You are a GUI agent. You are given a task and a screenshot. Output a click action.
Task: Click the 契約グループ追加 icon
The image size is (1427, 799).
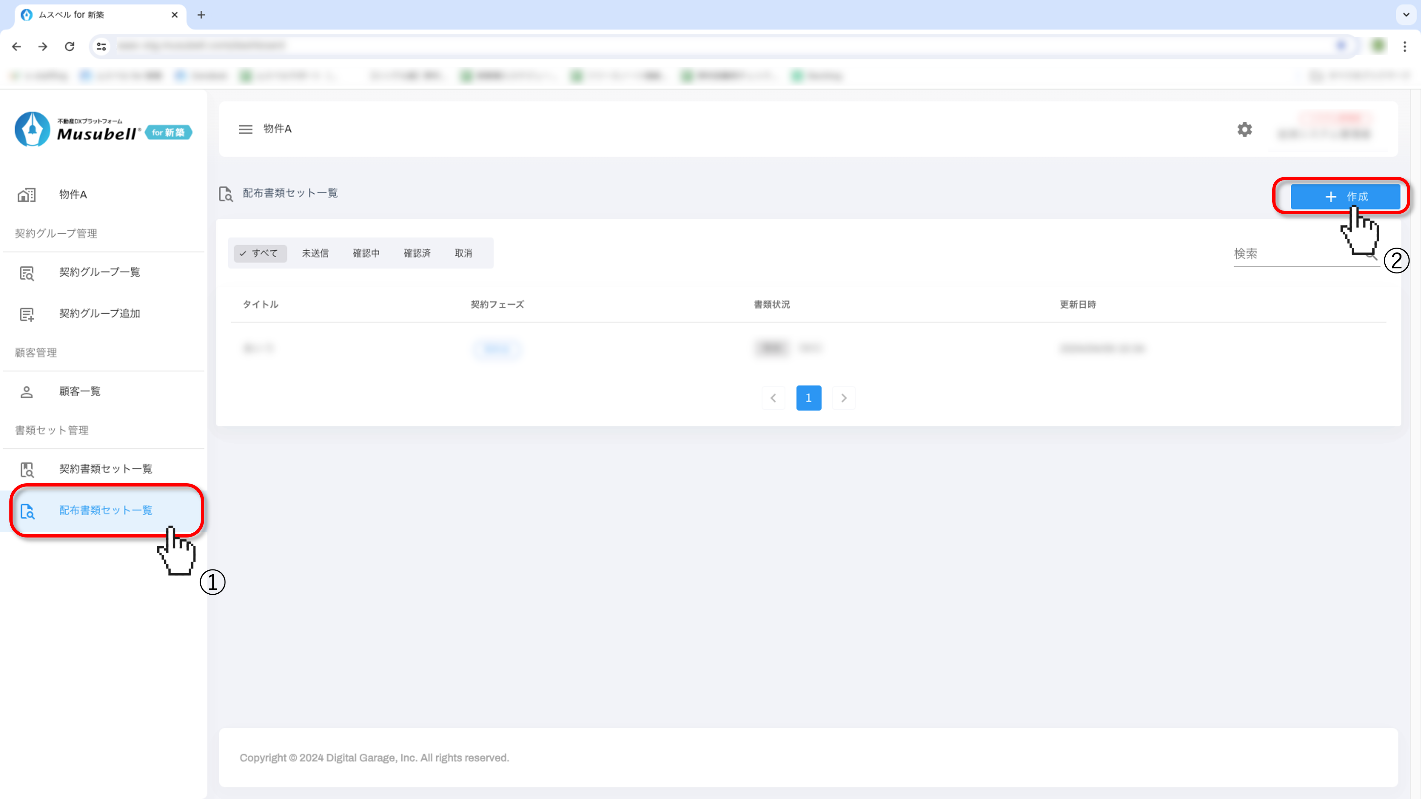pos(26,314)
